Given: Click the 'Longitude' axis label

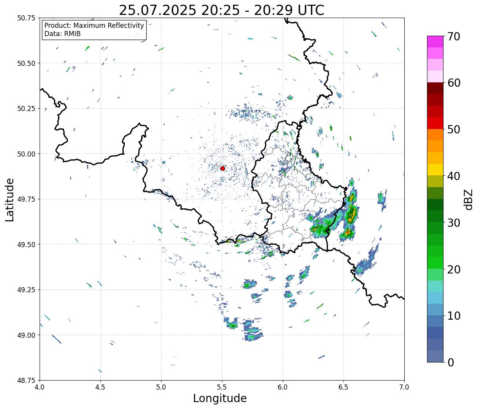Looking at the screenshot, I should (220, 398).
